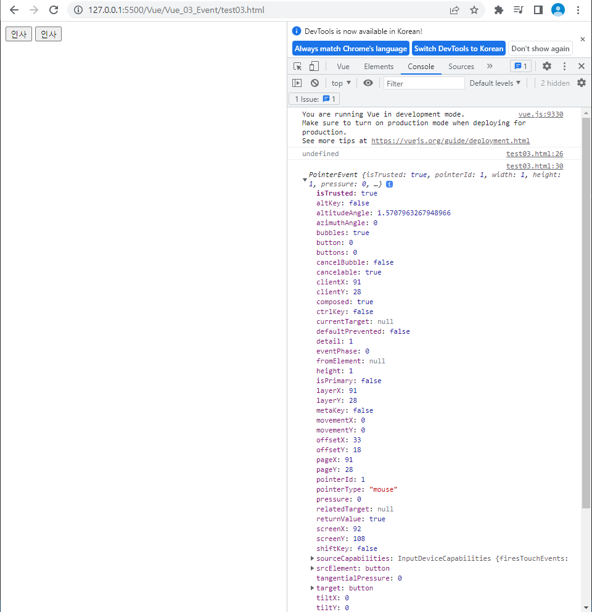Click Don't show again
Screen dimensions: 592x612
click(540, 48)
